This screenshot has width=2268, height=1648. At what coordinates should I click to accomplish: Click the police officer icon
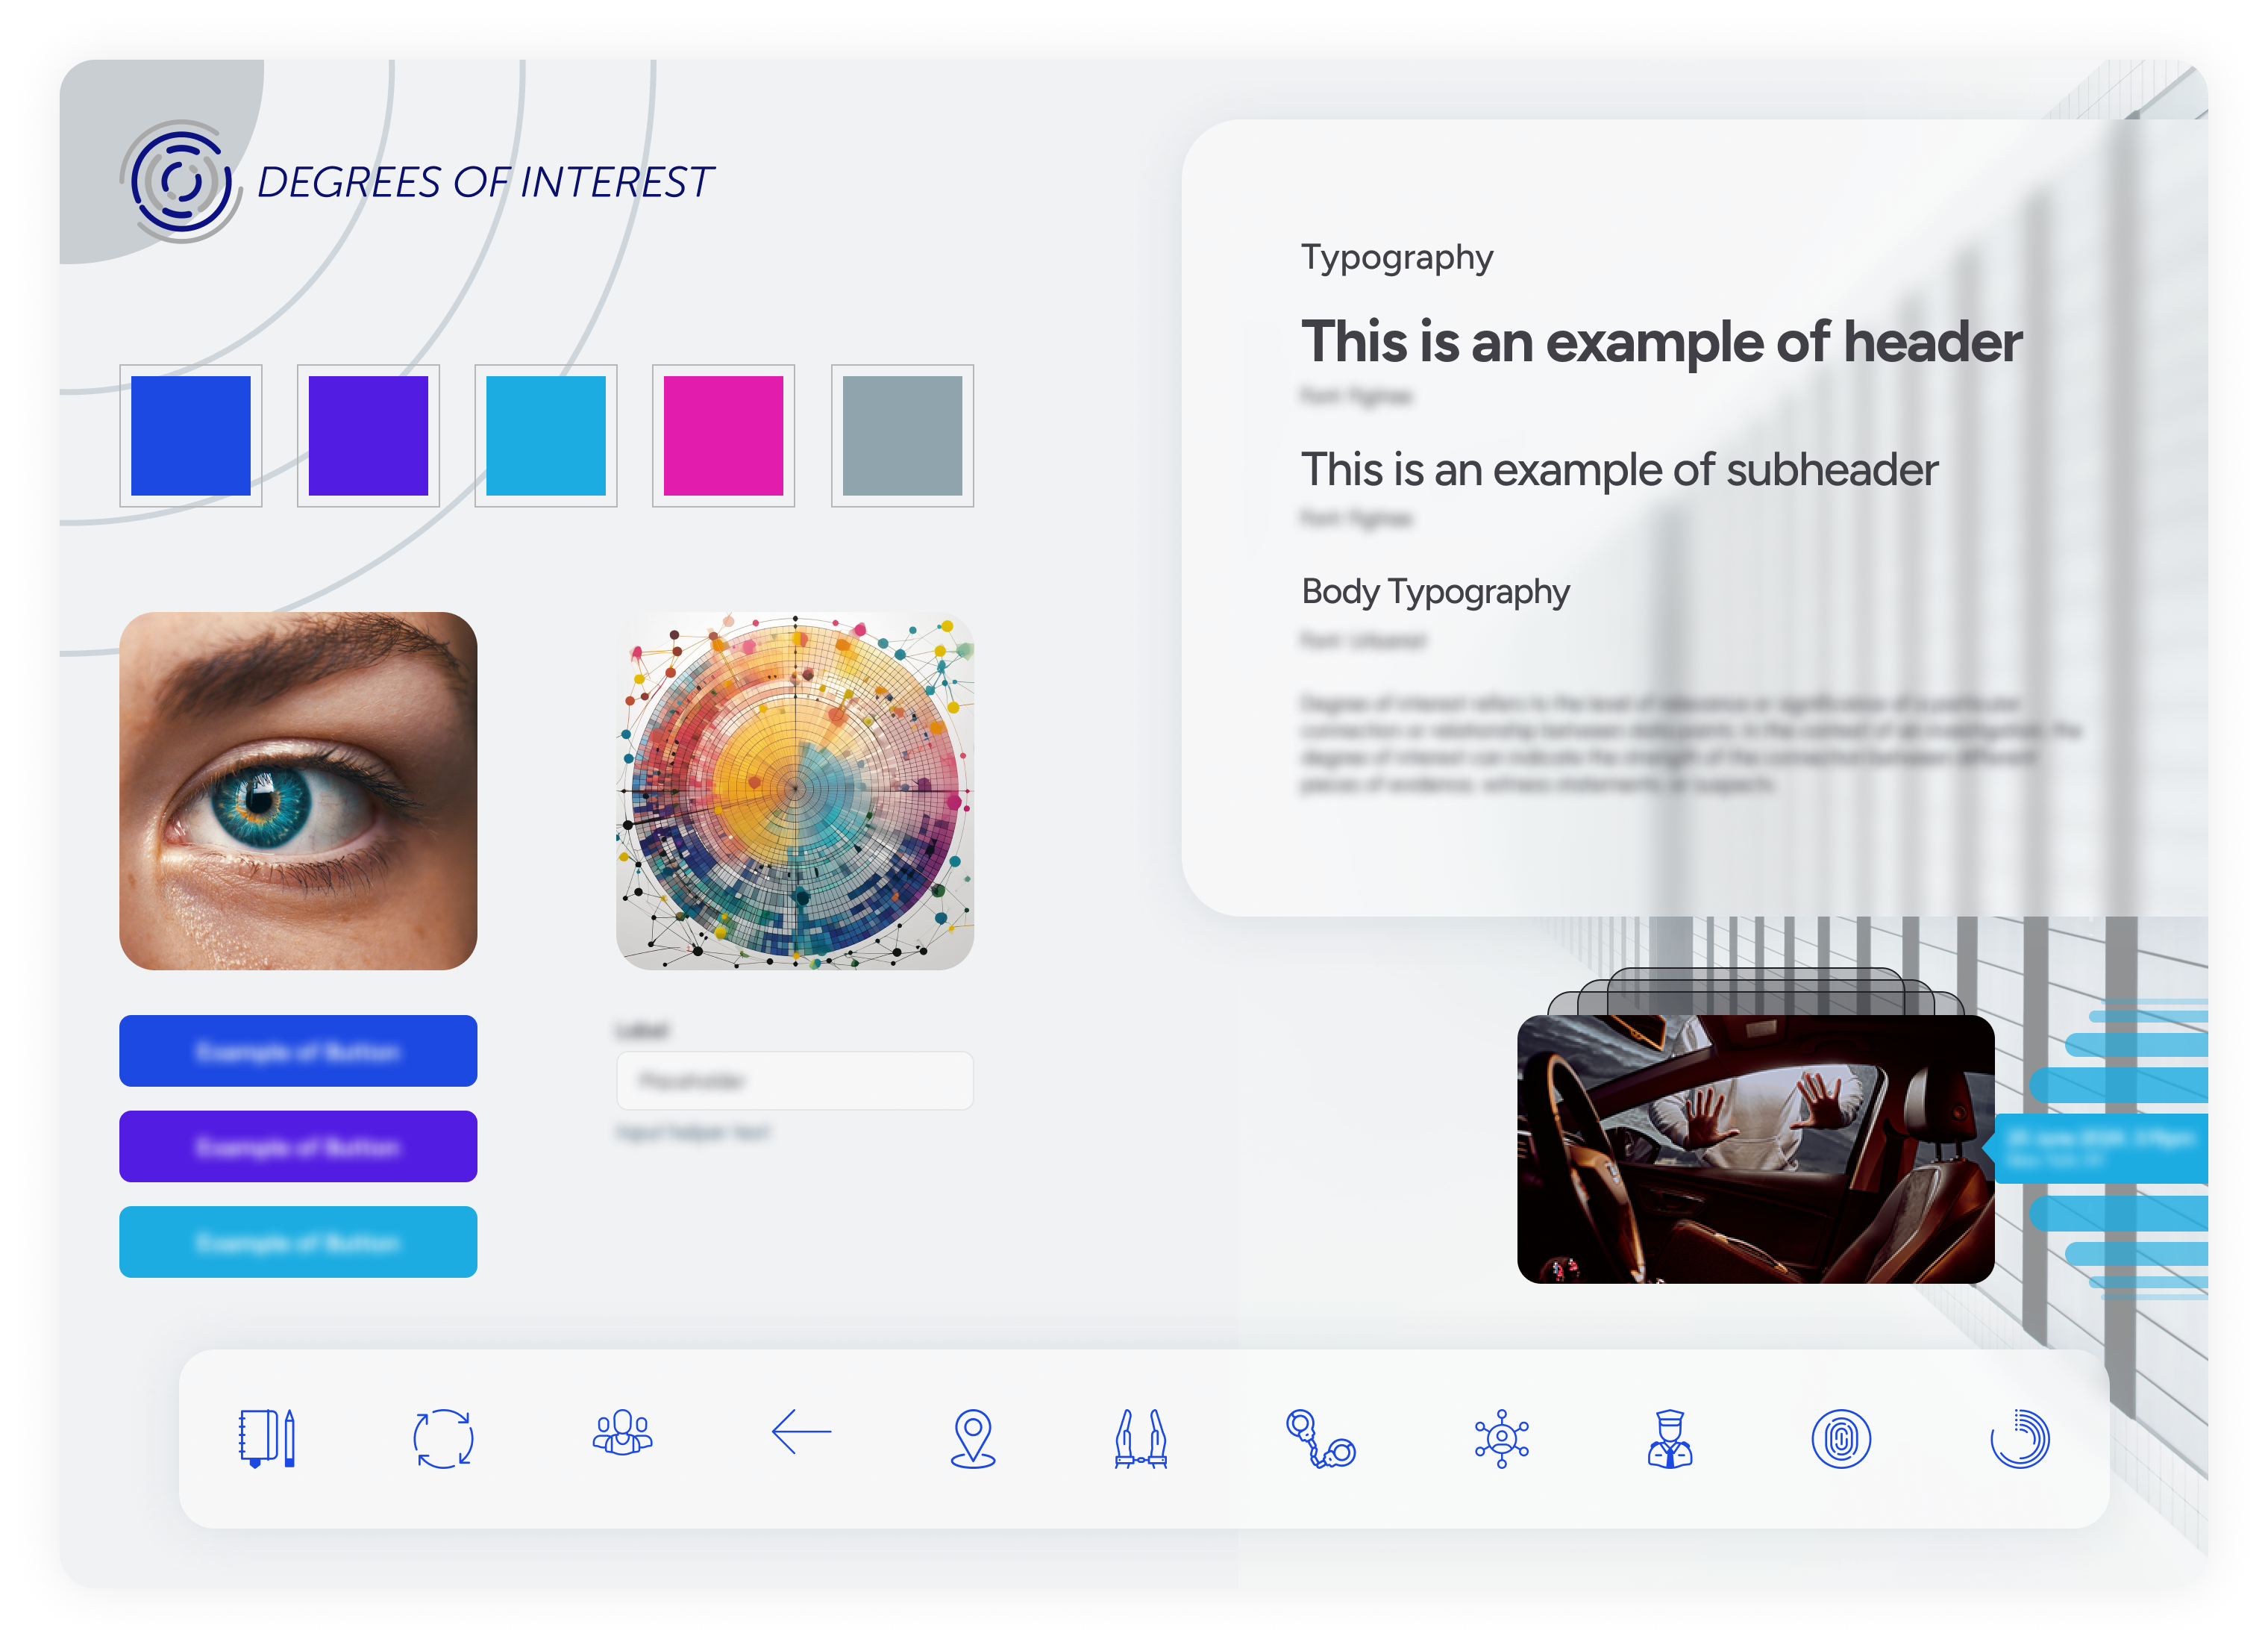pyautogui.click(x=1669, y=1438)
